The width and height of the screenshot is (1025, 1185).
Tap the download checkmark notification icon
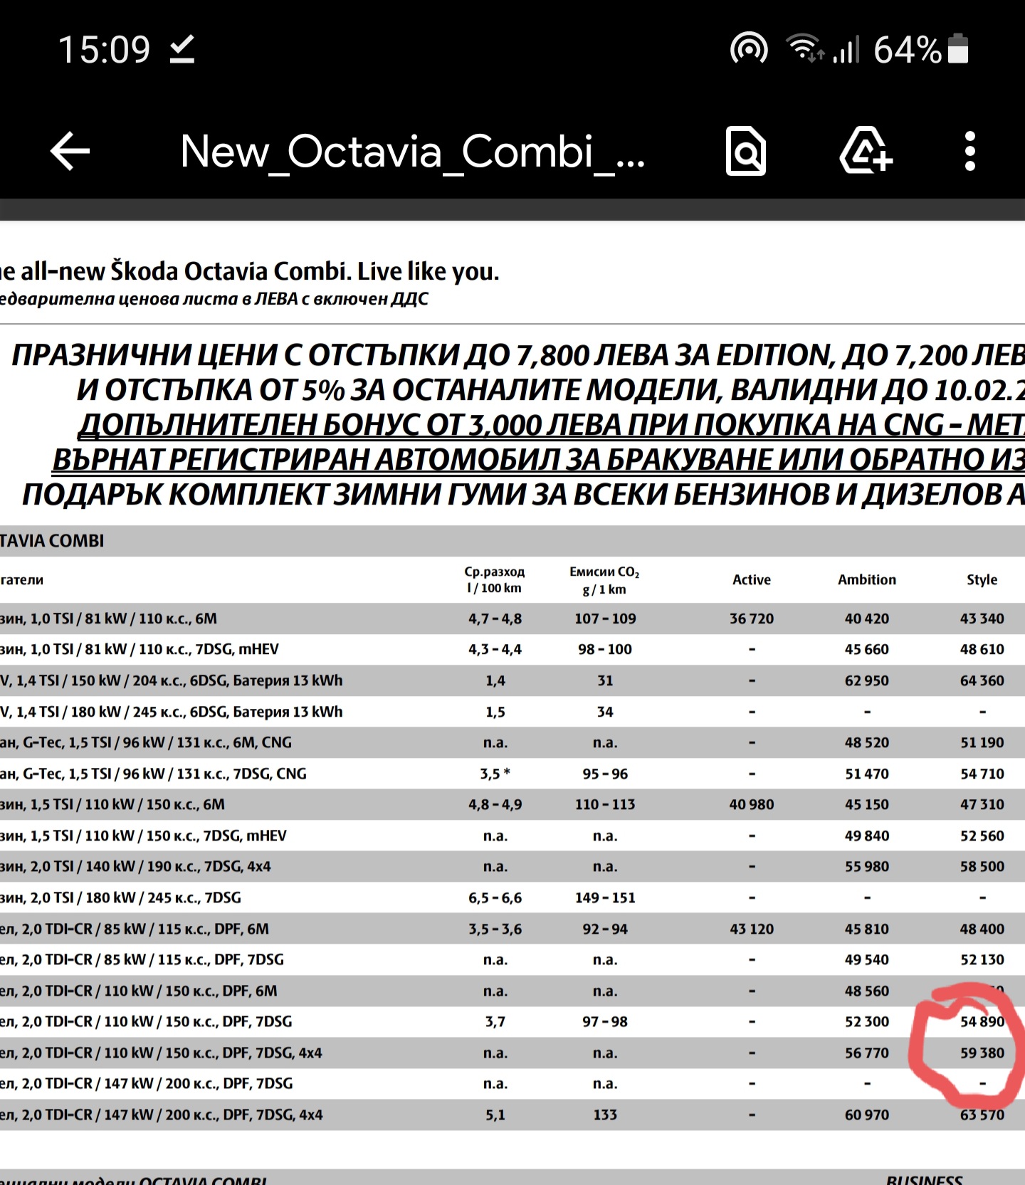(182, 50)
